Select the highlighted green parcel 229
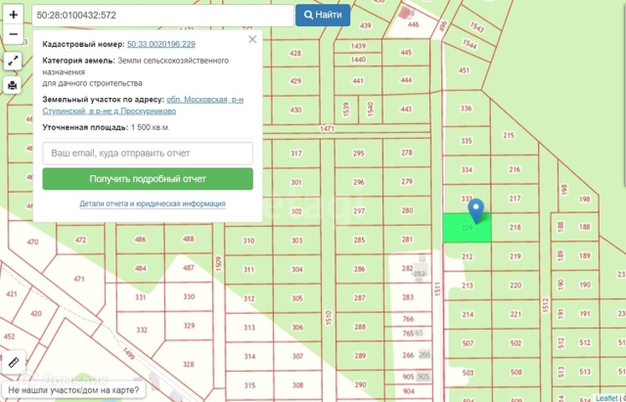The height and width of the screenshot is (402, 626). tap(467, 228)
